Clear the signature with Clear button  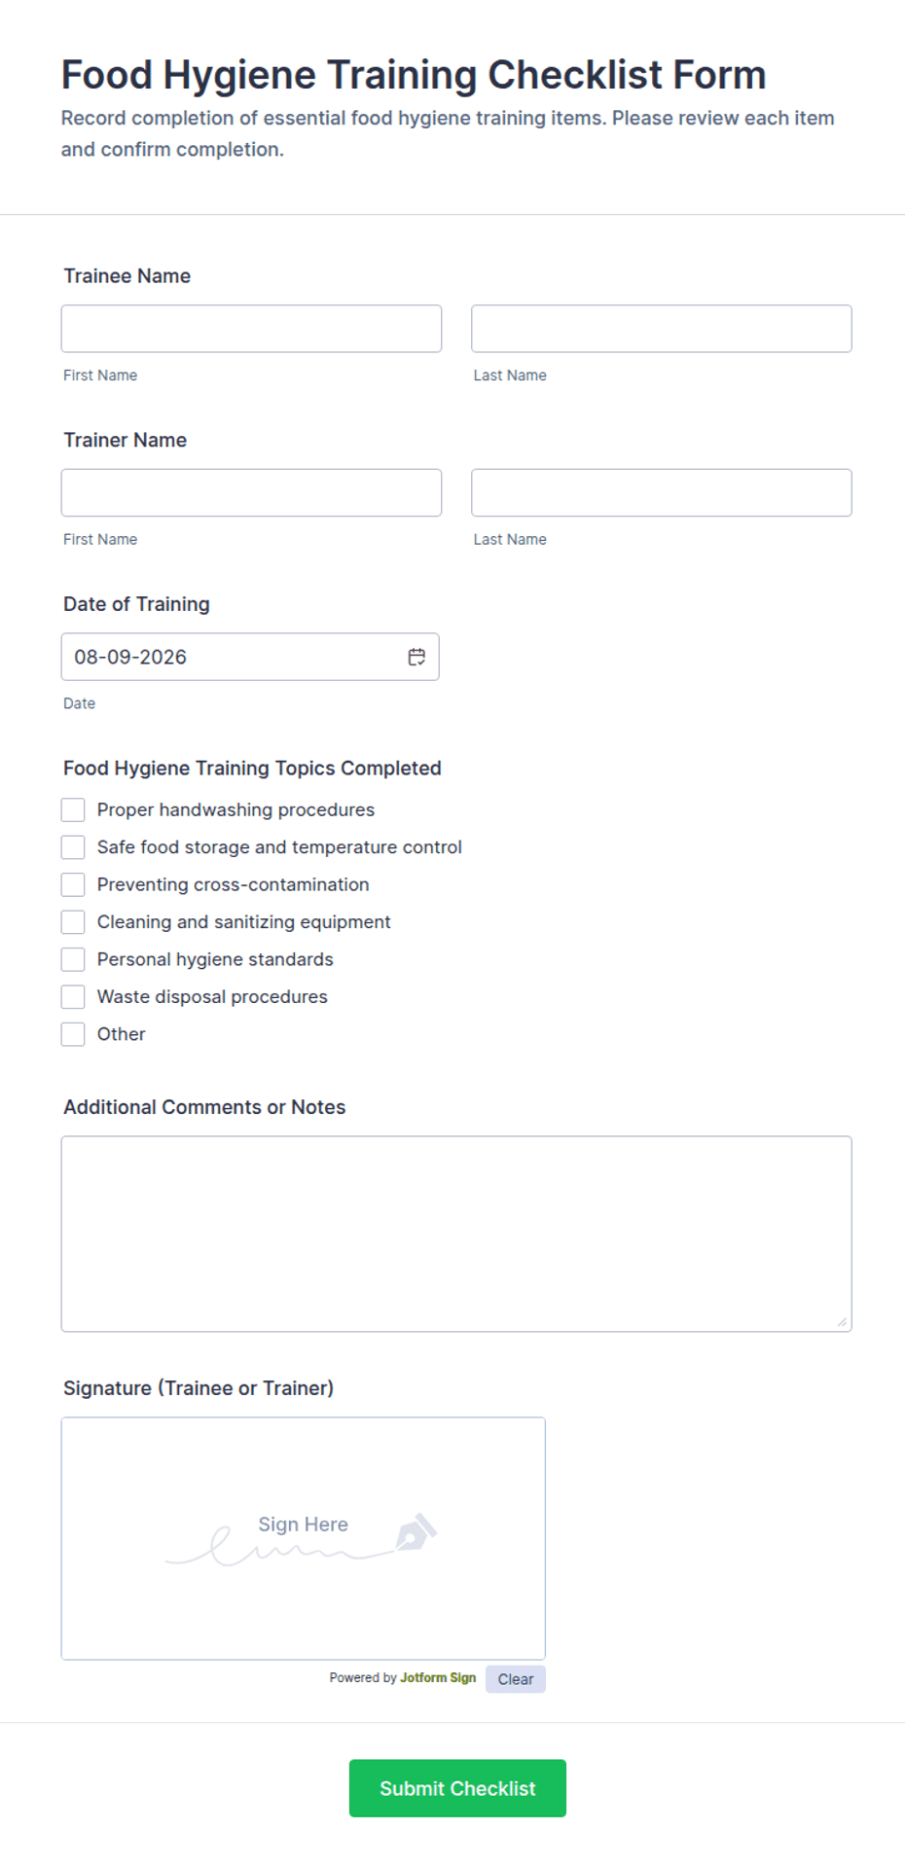click(516, 1679)
